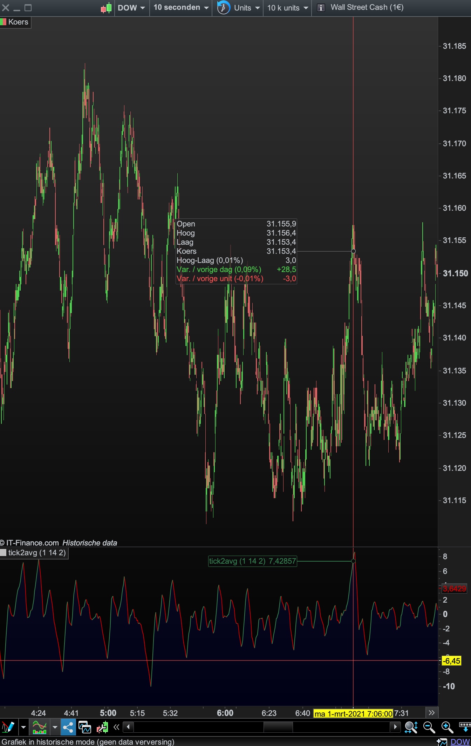This screenshot has height=746, width=471.
Task: Click the 7:31 time axis label
Action: [x=401, y=713]
